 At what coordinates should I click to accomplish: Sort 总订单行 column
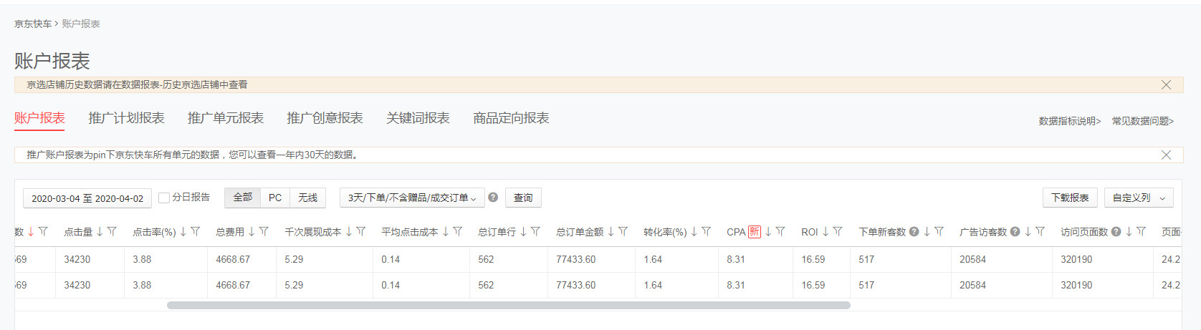523,231
